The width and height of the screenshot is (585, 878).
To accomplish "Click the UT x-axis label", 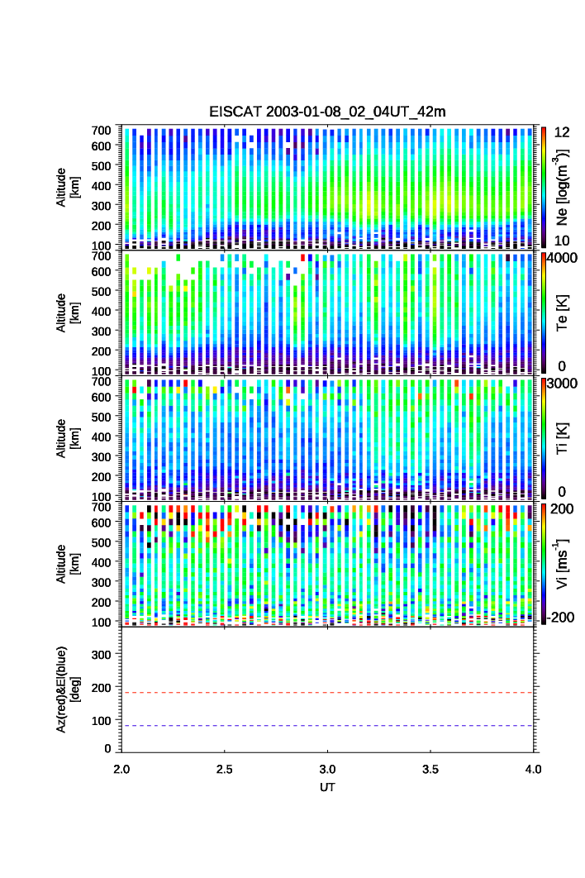I will click(328, 787).
